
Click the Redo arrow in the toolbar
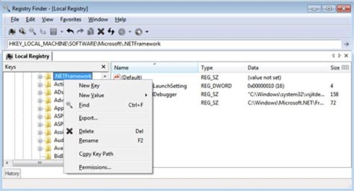click(x=80, y=31)
